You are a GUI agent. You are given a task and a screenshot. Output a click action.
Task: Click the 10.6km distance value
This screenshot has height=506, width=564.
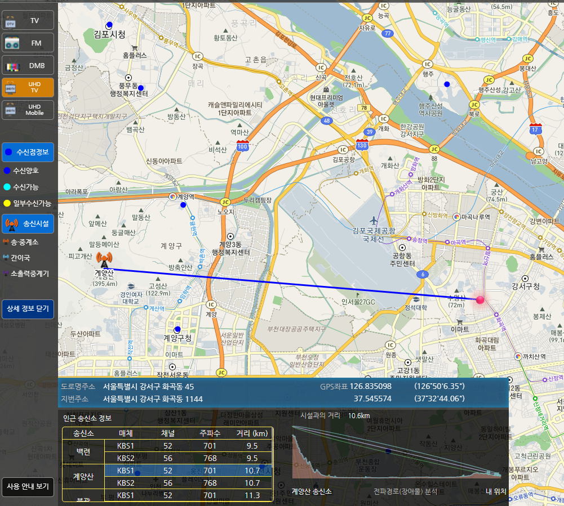359,416
